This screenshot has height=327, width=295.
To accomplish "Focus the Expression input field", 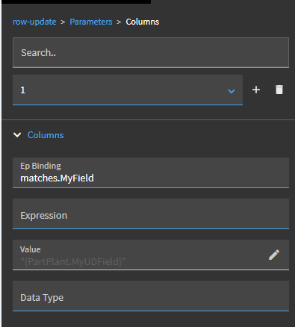I will click(151, 214).
